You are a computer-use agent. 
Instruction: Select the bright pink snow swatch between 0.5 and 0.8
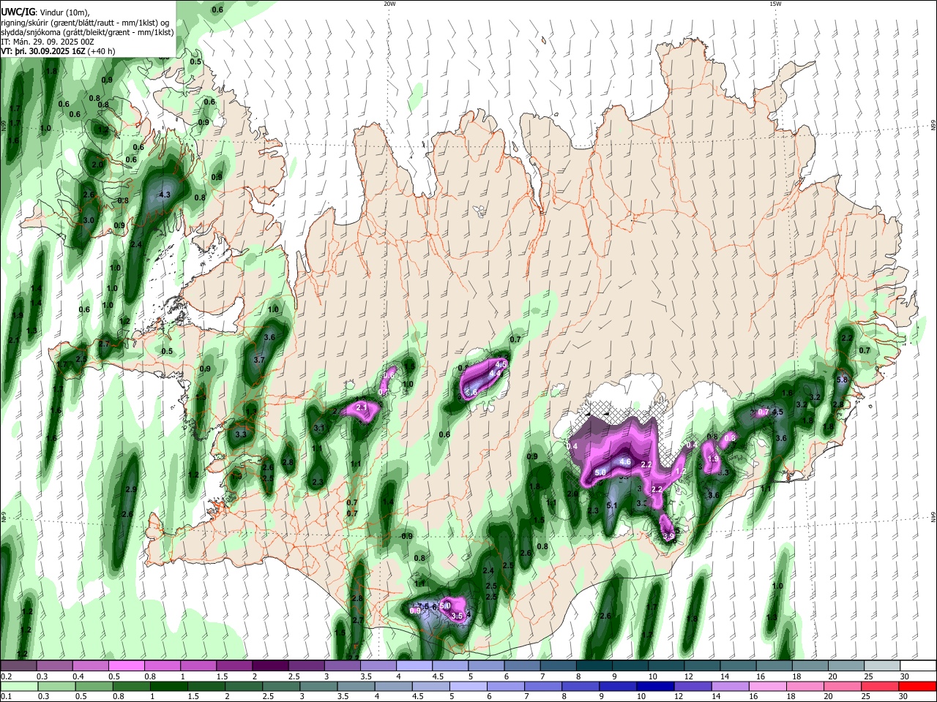[127, 666]
